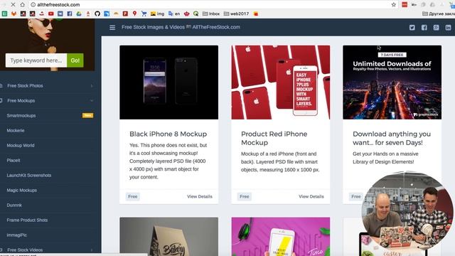
Task: Open Mockerie in the sidebar
Action: coord(16,131)
